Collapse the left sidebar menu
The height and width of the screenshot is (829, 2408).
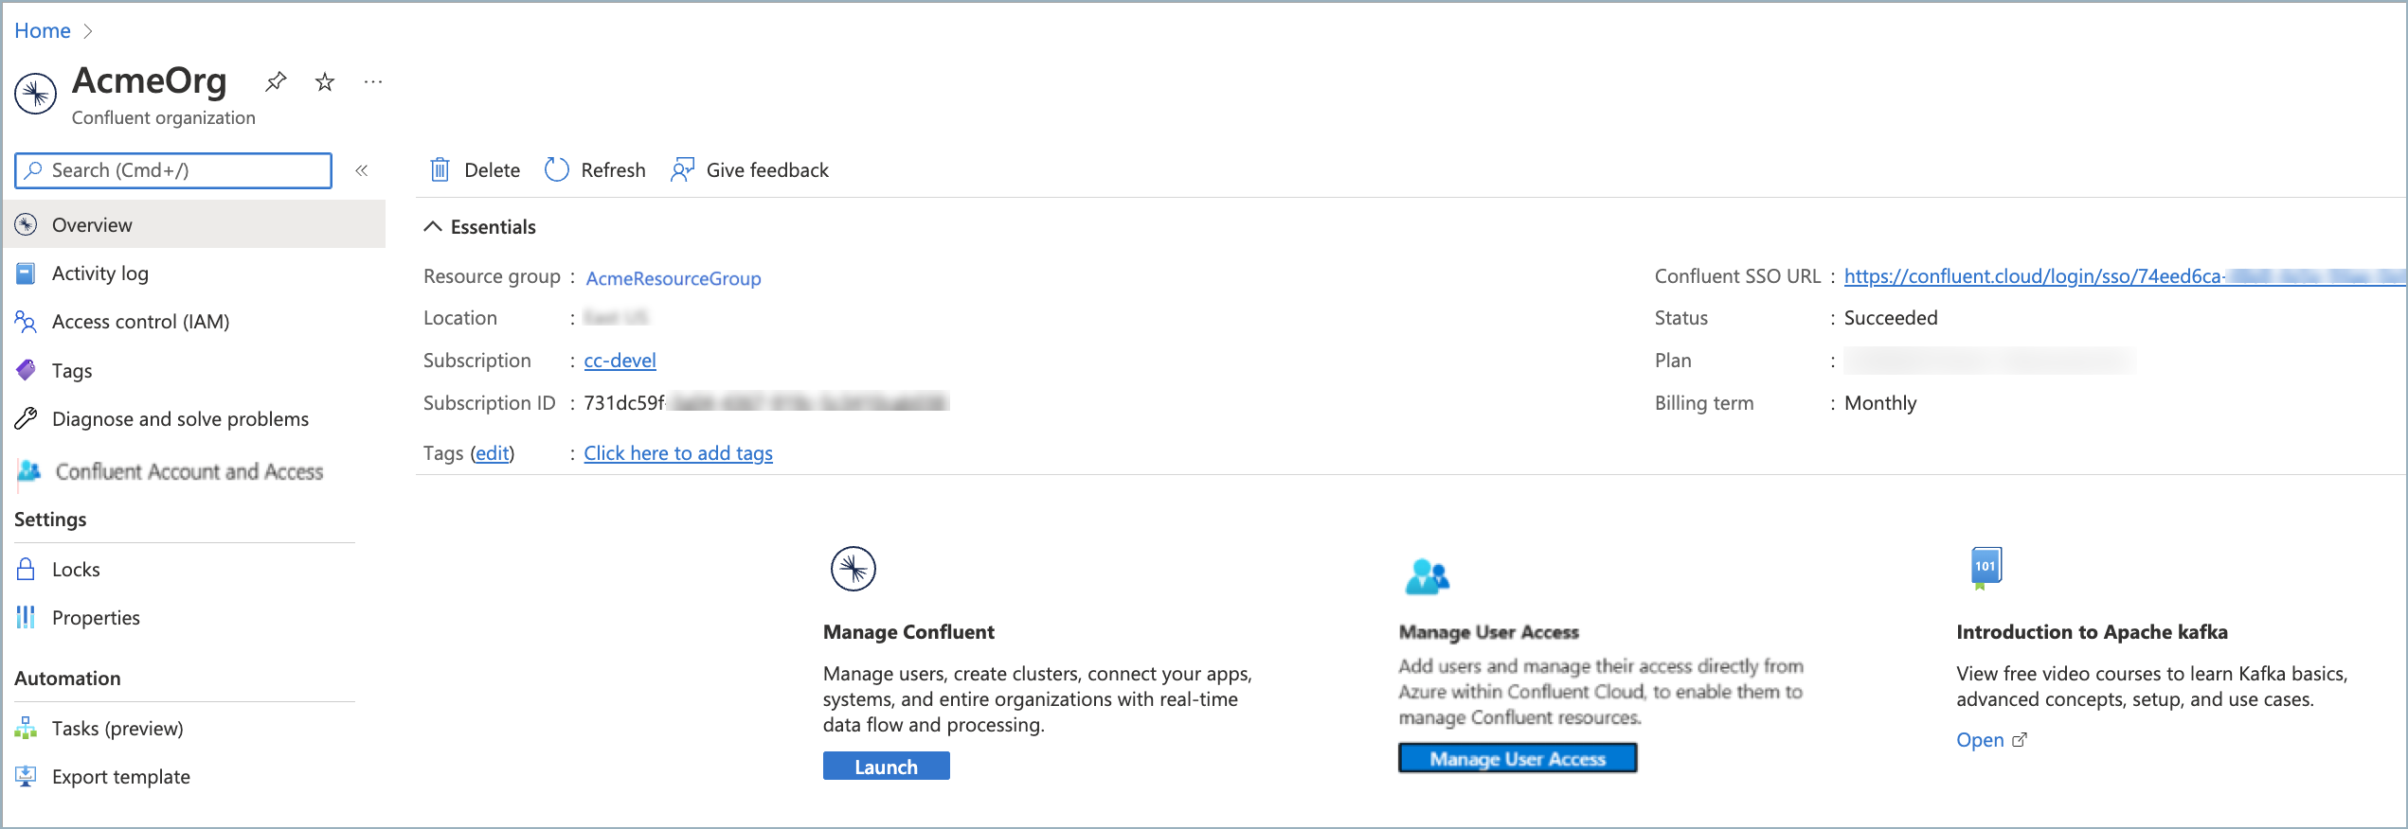(361, 170)
